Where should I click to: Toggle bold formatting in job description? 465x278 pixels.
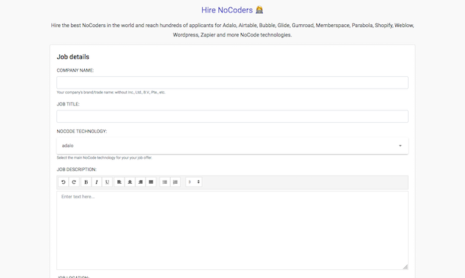point(86,182)
